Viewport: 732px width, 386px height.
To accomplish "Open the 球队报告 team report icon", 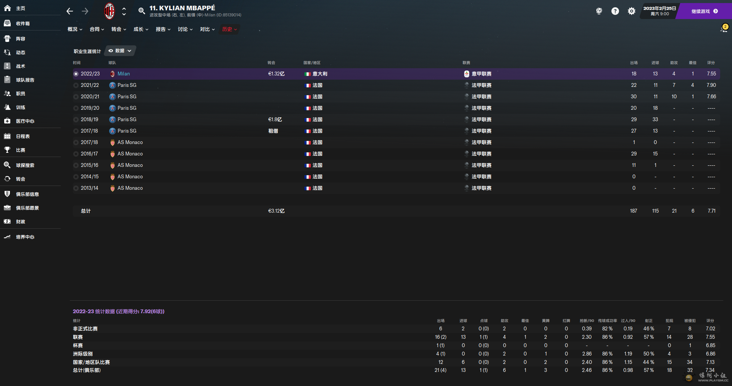I will [x=7, y=80].
